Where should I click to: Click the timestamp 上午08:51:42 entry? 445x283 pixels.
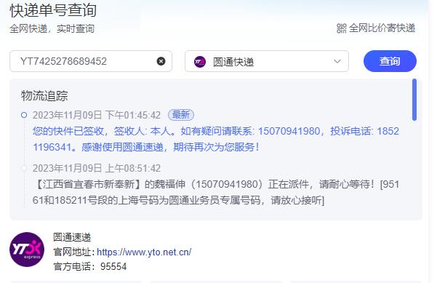pos(97,168)
